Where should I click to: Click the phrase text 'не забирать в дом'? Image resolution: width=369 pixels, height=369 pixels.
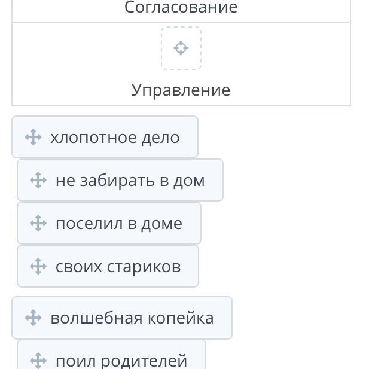coord(130,181)
